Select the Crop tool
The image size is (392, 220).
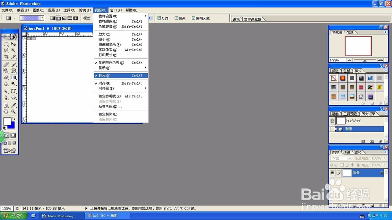6,57
